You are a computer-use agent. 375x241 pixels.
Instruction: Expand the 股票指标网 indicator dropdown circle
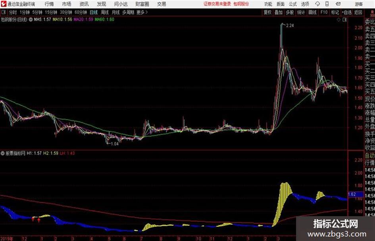click(x=3, y=153)
